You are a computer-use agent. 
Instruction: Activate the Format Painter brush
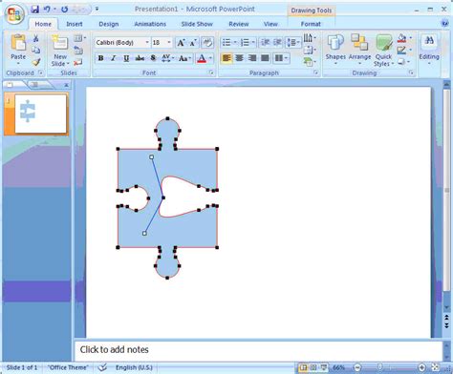pos(36,62)
